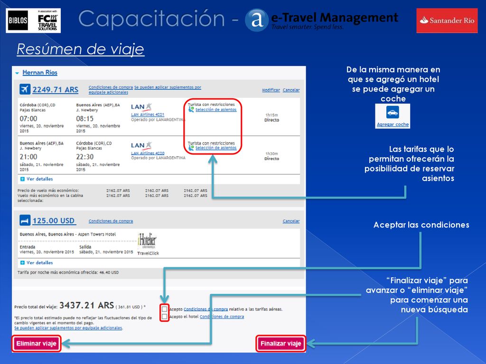Open bottom baggage supplements link

pyautogui.click(x=68, y=328)
